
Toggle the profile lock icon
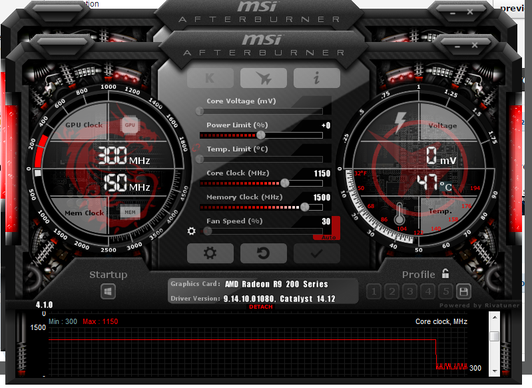pos(445,273)
